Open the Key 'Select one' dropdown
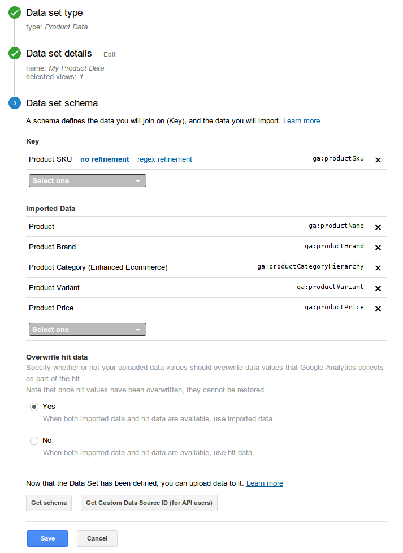403x553 pixels. coord(87,181)
